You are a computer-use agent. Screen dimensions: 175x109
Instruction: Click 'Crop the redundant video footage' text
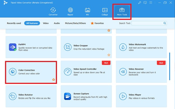point(89,49)
